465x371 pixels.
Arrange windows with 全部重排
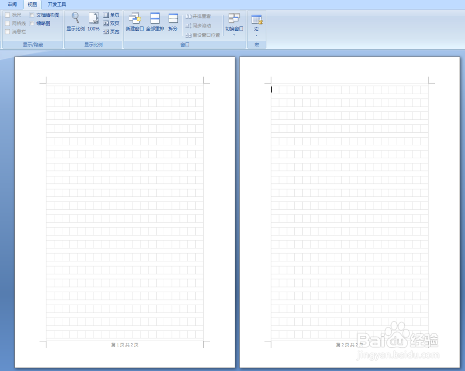(155, 22)
